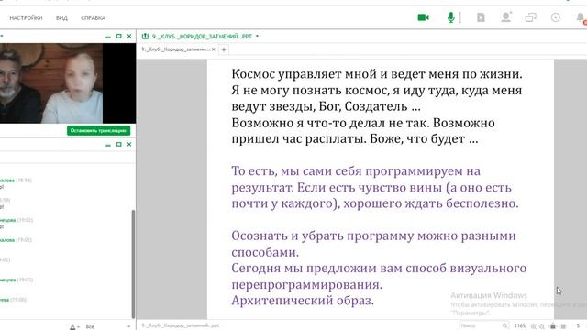Close the chat panel

[129, 145]
